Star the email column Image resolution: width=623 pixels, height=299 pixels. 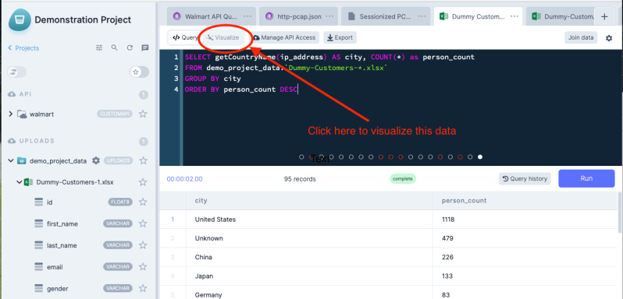pos(143,267)
